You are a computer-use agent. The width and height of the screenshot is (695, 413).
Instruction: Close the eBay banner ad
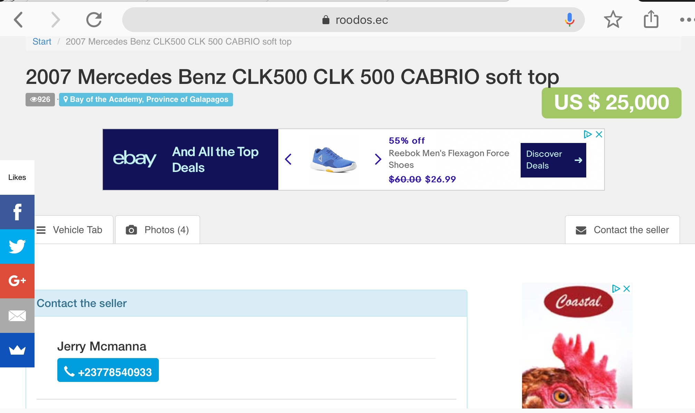tap(599, 134)
